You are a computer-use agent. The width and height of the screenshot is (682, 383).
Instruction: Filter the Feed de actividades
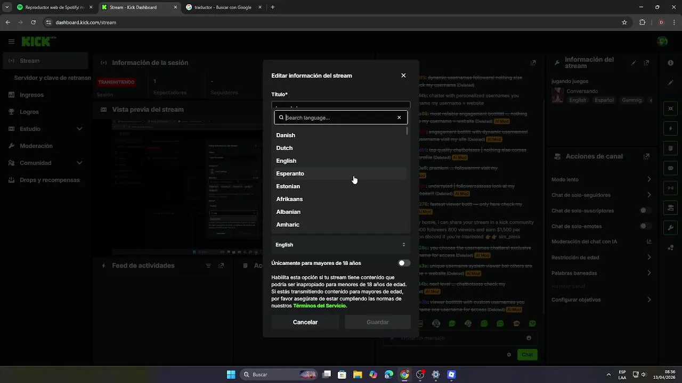pyautogui.click(x=208, y=265)
